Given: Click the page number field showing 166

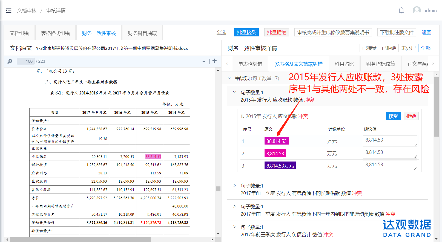Looking at the screenshot, I should [26, 61].
